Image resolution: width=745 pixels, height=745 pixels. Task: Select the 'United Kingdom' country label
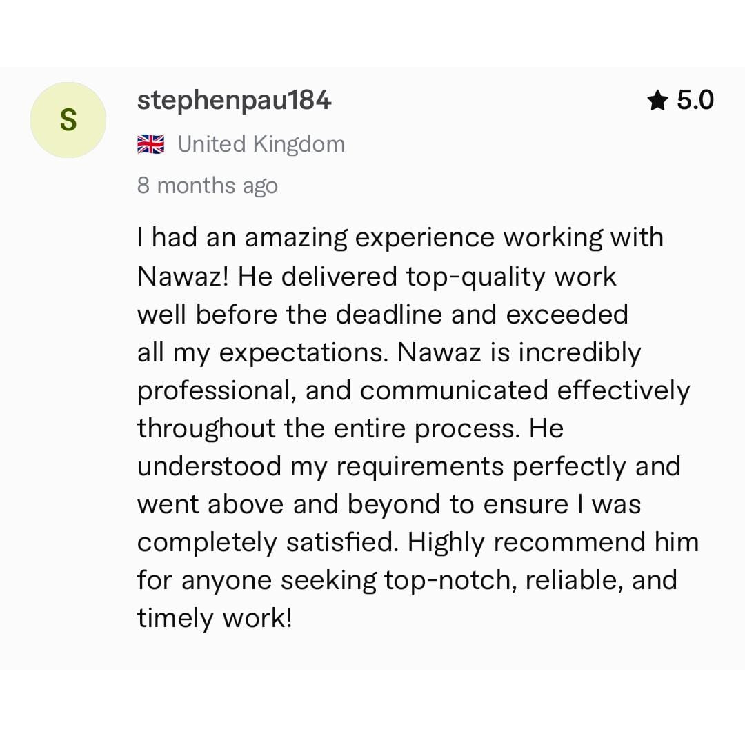261,144
